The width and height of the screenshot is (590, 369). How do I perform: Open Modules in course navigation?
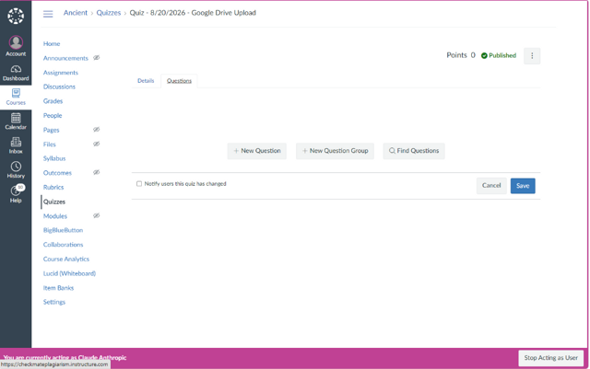[55, 215]
